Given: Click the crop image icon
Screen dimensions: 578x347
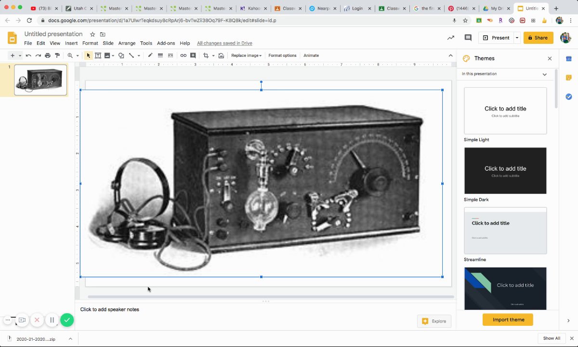Looking at the screenshot, I should (206, 55).
